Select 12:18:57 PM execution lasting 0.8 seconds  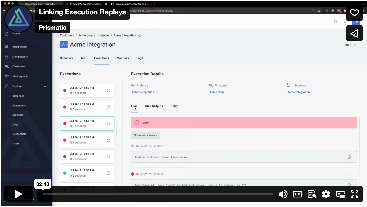point(87,123)
